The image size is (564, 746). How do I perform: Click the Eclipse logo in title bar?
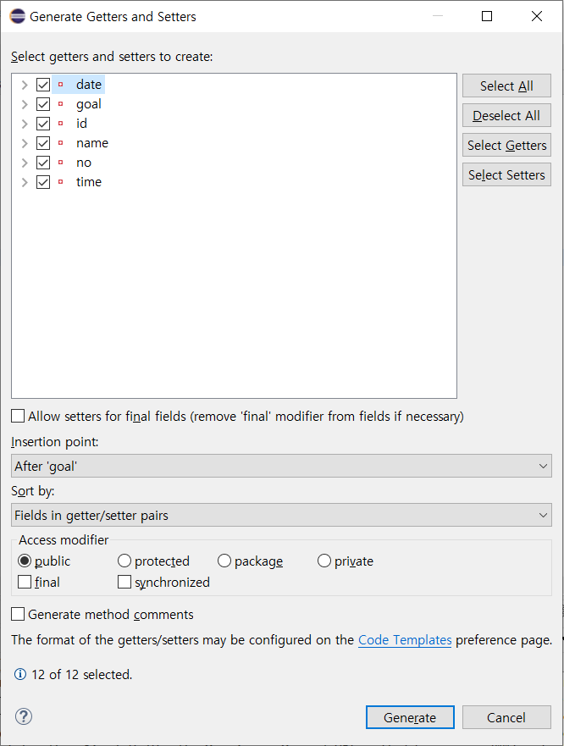pos(18,16)
